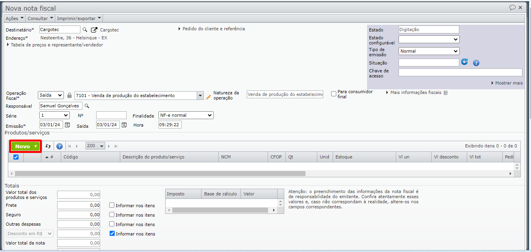Click the blue refresh icon beside Situação
This screenshot has height=252, width=531.
(465, 62)
